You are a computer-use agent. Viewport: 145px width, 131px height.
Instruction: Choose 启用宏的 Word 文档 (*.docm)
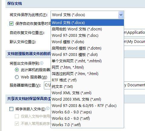(87, 29)
